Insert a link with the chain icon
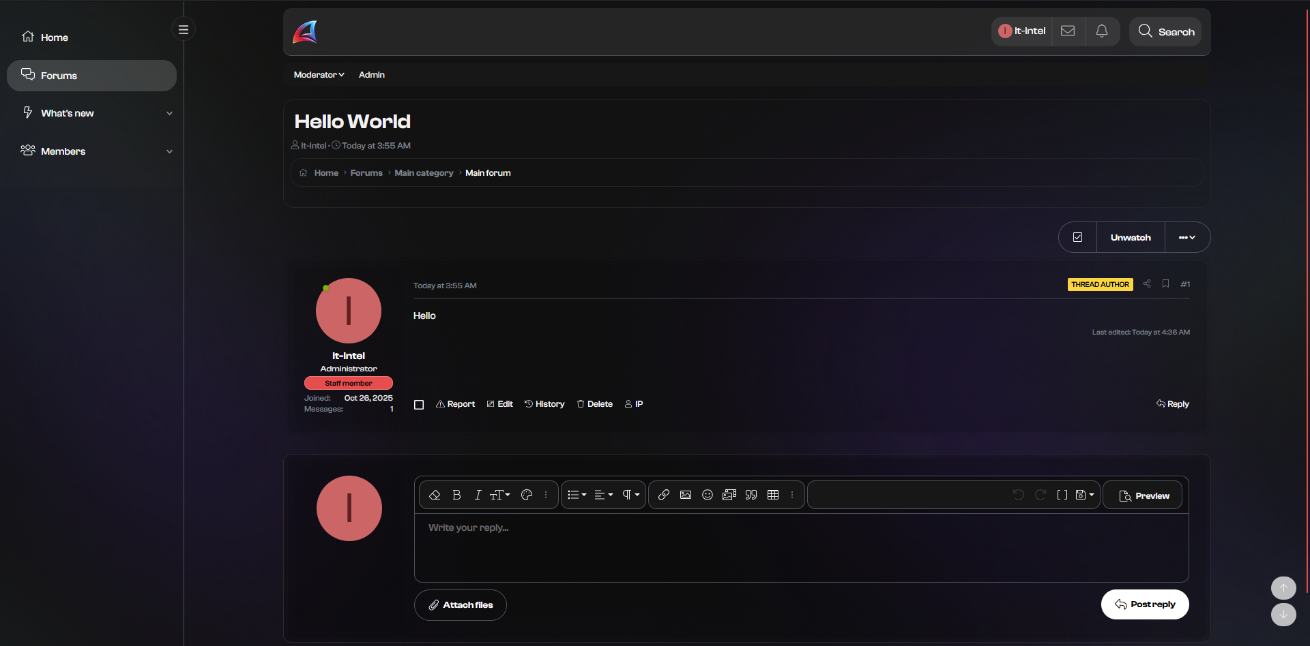This screenshot has height=646, width=1310. [x=663, y=495]
